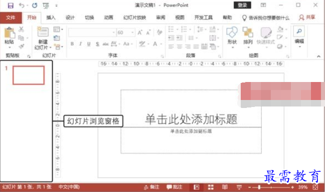Switch to the 视图 View tab
The width and height of the screenshot is (325, 192).
[x=180, y=17]
